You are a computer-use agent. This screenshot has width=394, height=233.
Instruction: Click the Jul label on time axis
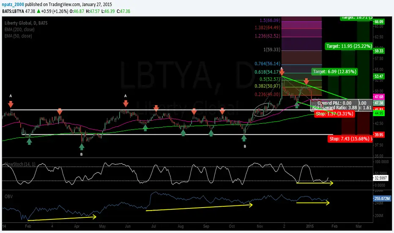tap(153, 226)
